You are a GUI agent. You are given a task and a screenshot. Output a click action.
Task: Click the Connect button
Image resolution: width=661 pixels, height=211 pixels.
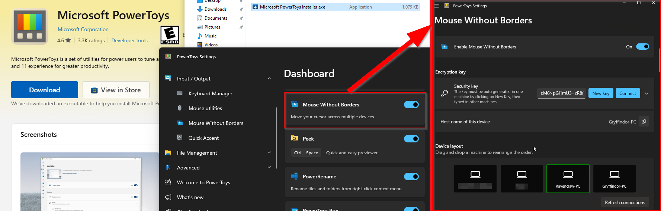tap(628, 93)
